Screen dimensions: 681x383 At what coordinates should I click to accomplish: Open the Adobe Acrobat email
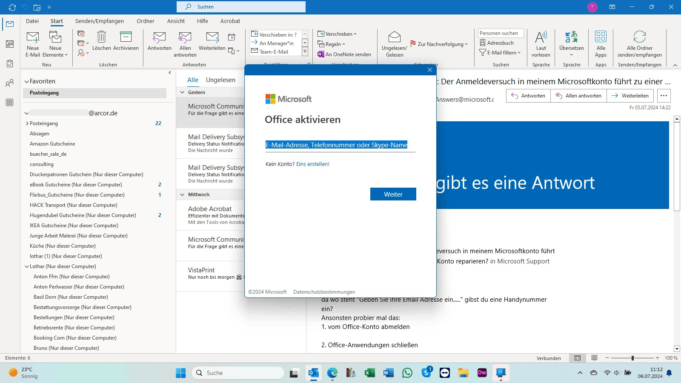tap(211, 215)
